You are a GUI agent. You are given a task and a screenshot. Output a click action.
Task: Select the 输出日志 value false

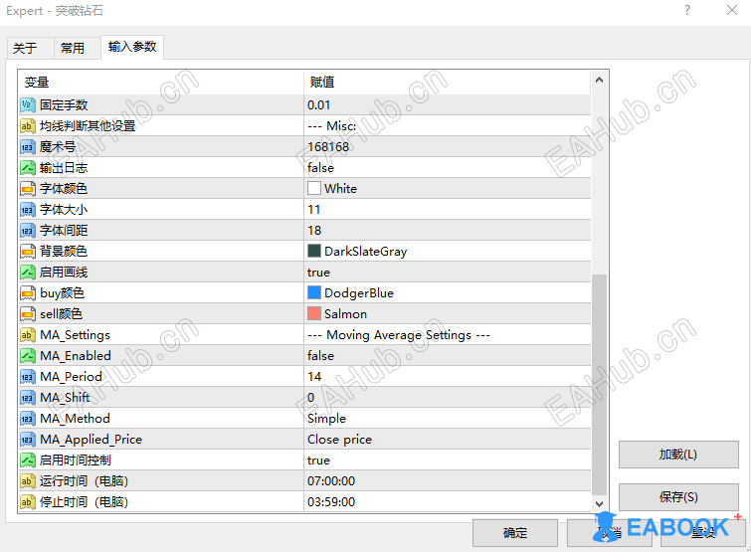[x=320, y=168]
